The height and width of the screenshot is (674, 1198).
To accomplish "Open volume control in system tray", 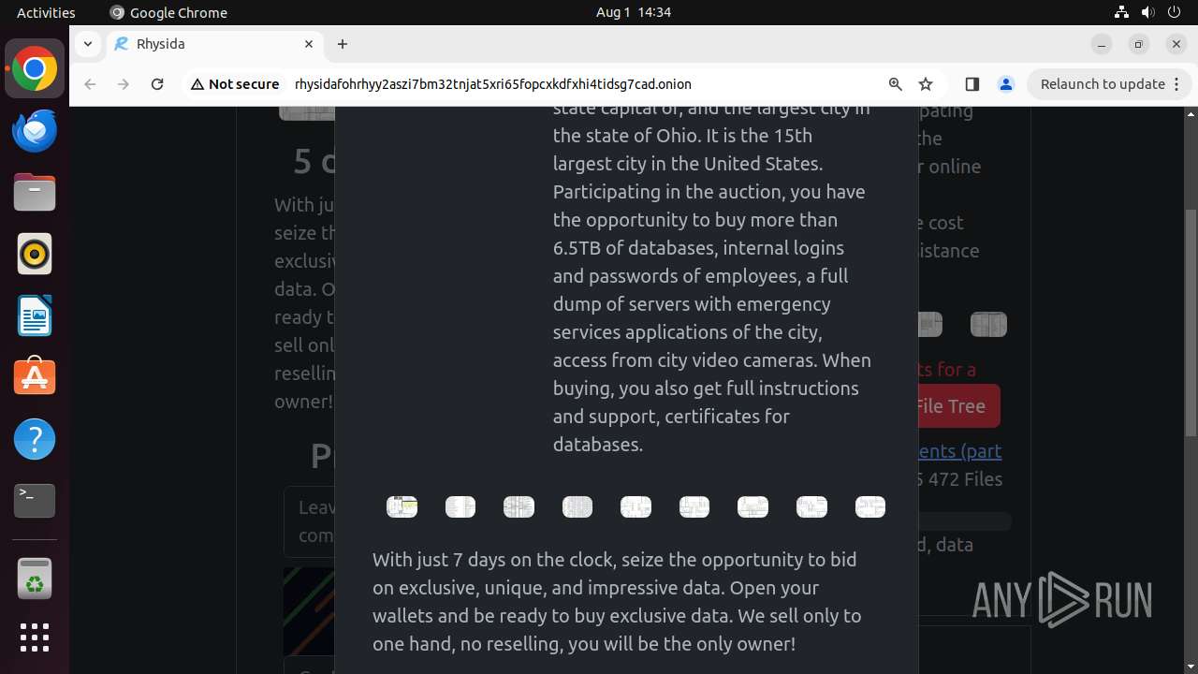I will (1147, 12).
